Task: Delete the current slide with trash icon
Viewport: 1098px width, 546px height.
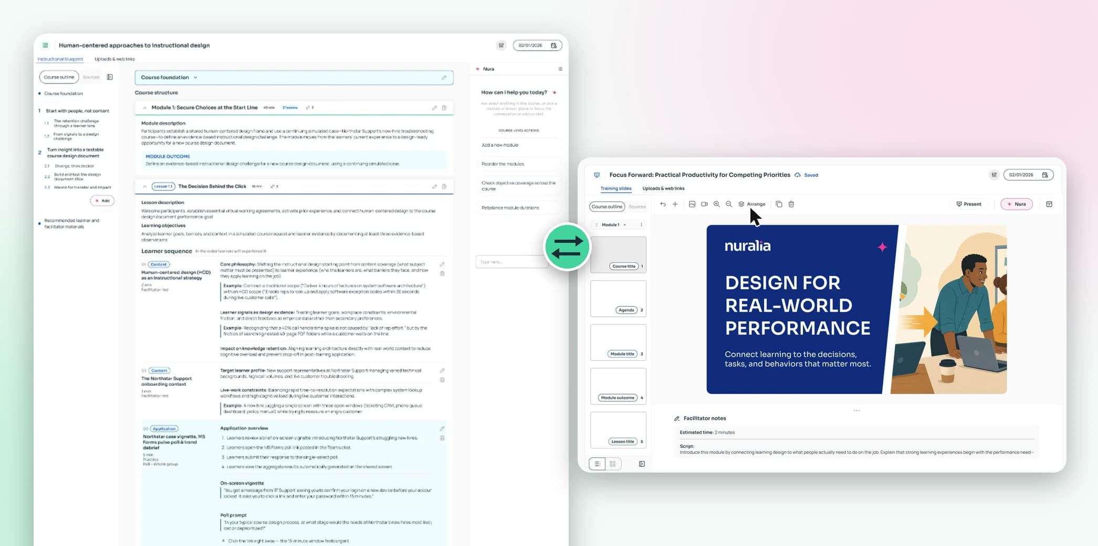Action: (x=791, y=204)
